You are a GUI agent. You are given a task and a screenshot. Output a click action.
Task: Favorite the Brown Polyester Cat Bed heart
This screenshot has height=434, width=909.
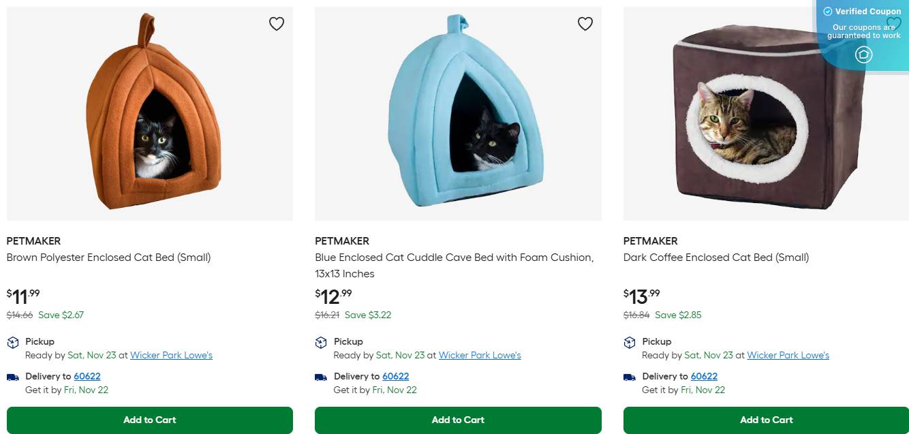[x=276, y=24]
